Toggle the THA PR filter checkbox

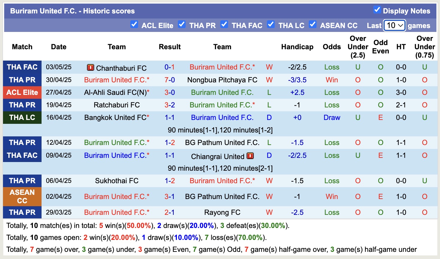point(182,25)
